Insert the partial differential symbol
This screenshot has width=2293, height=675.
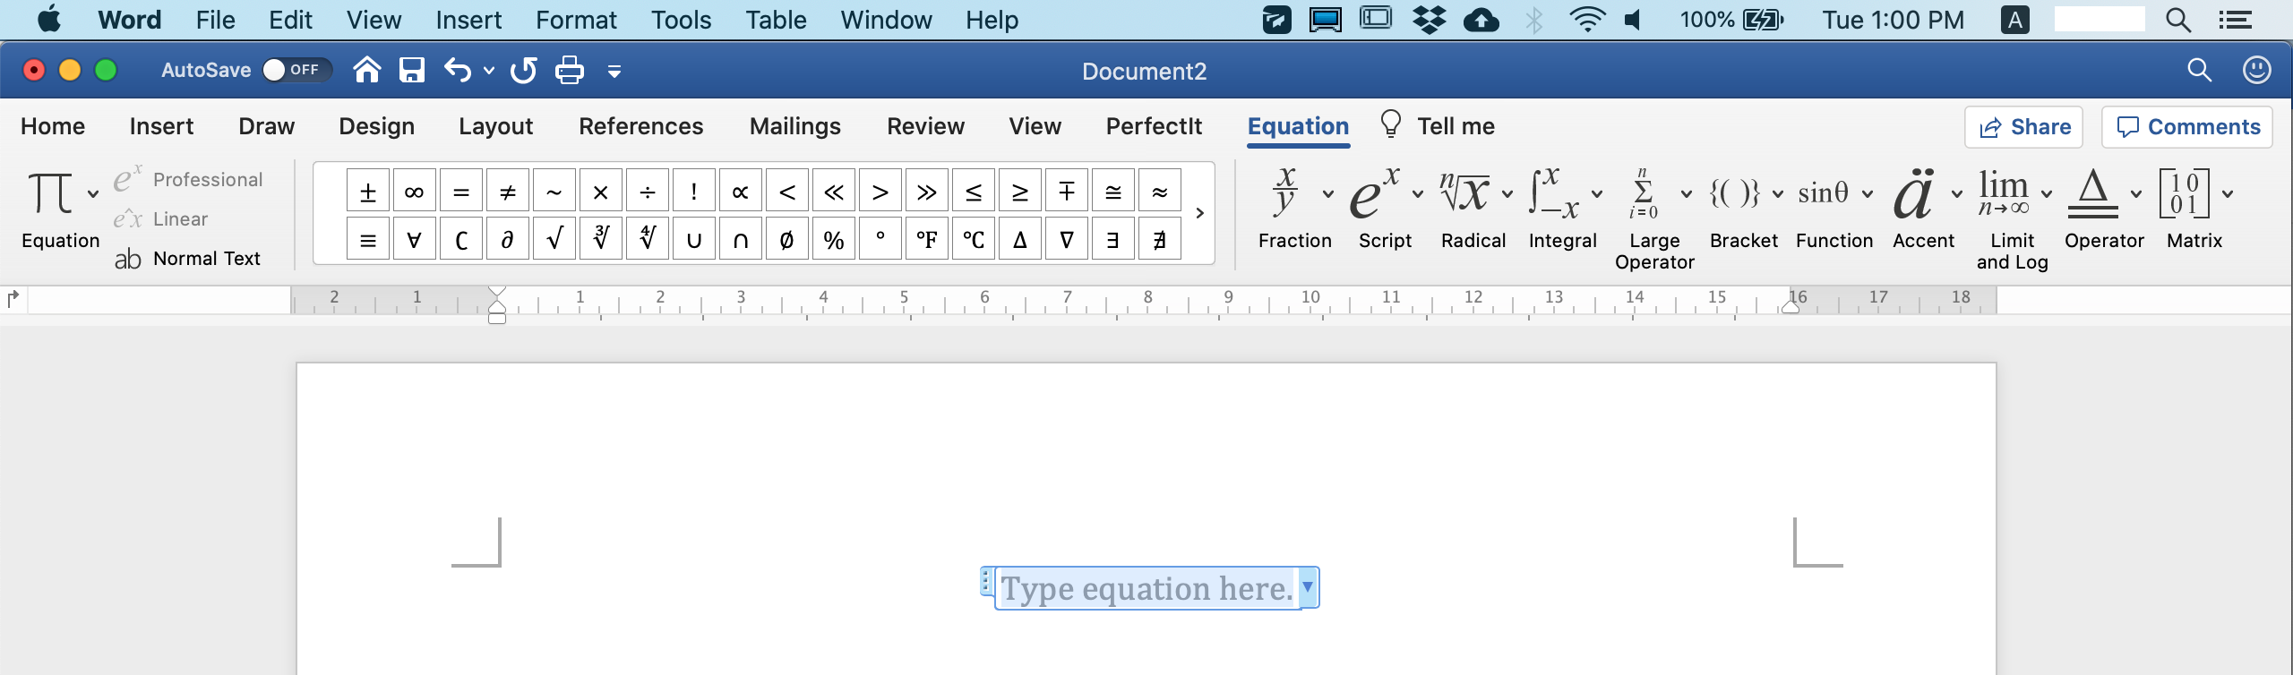[x=508, y=239]
